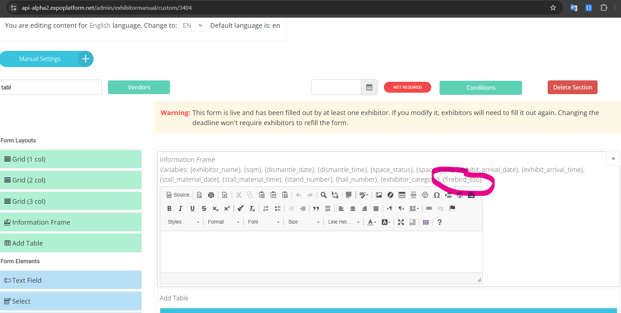Toggle bold formatting in the editor
This screenshot has height=313, width=621.
tap(169, 208)
